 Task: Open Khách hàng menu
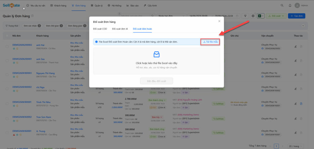click(x=58, y=5)
